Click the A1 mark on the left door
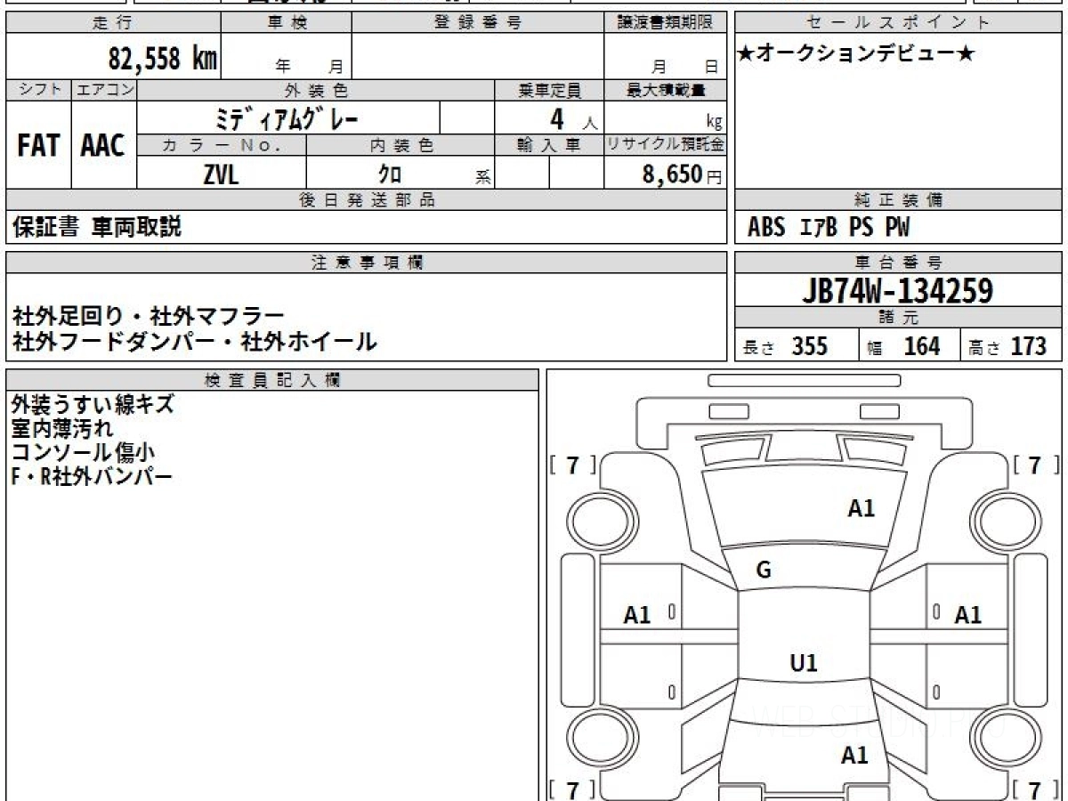The height and width of the screenshot is (801, 1068). click(x=637, y=614)
